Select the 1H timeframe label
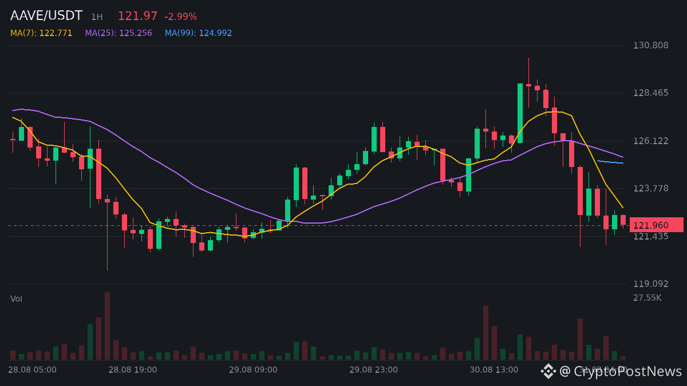 (97, 17)
